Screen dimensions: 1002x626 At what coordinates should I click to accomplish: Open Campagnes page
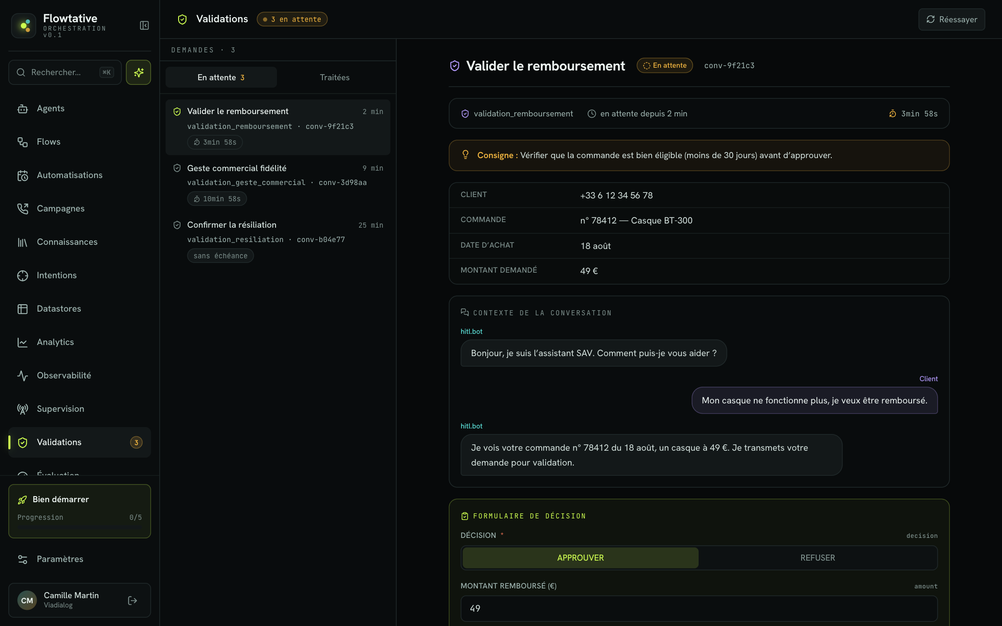coord(79,209)
